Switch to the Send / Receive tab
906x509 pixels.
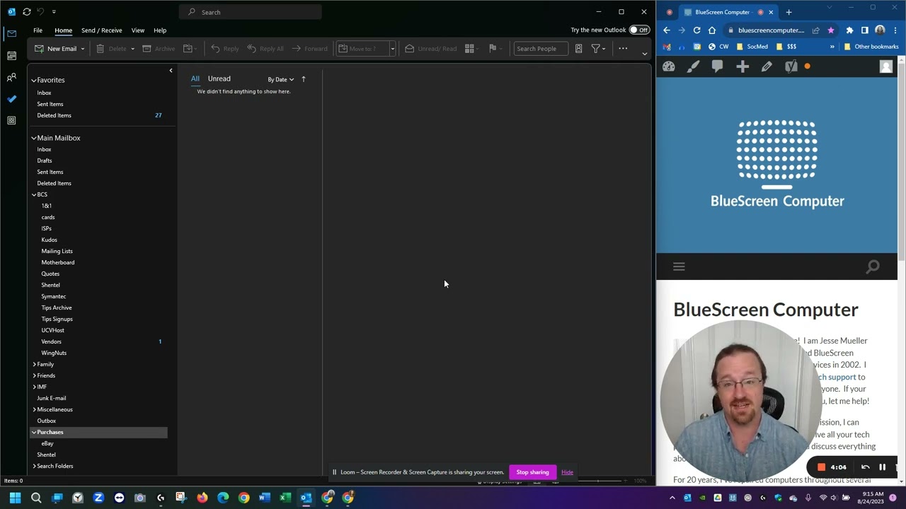[101, 30]
